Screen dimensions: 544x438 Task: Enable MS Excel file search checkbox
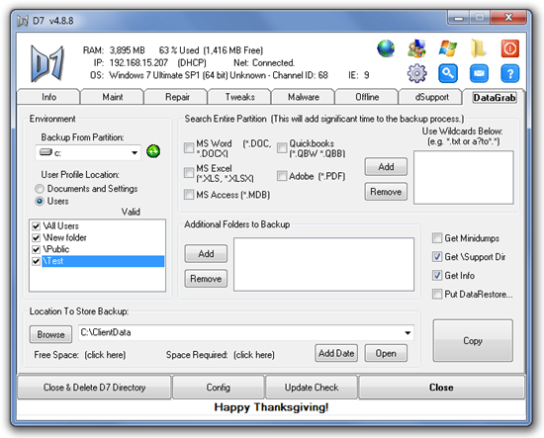tap(189, 172)
